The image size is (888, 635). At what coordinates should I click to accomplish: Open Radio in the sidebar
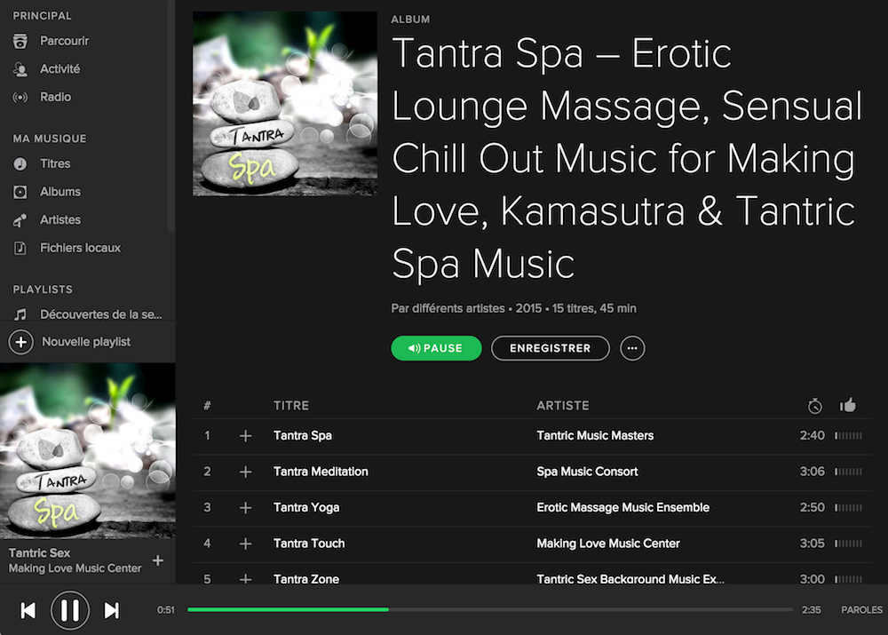pyautogui.click(x=55, y=97)
